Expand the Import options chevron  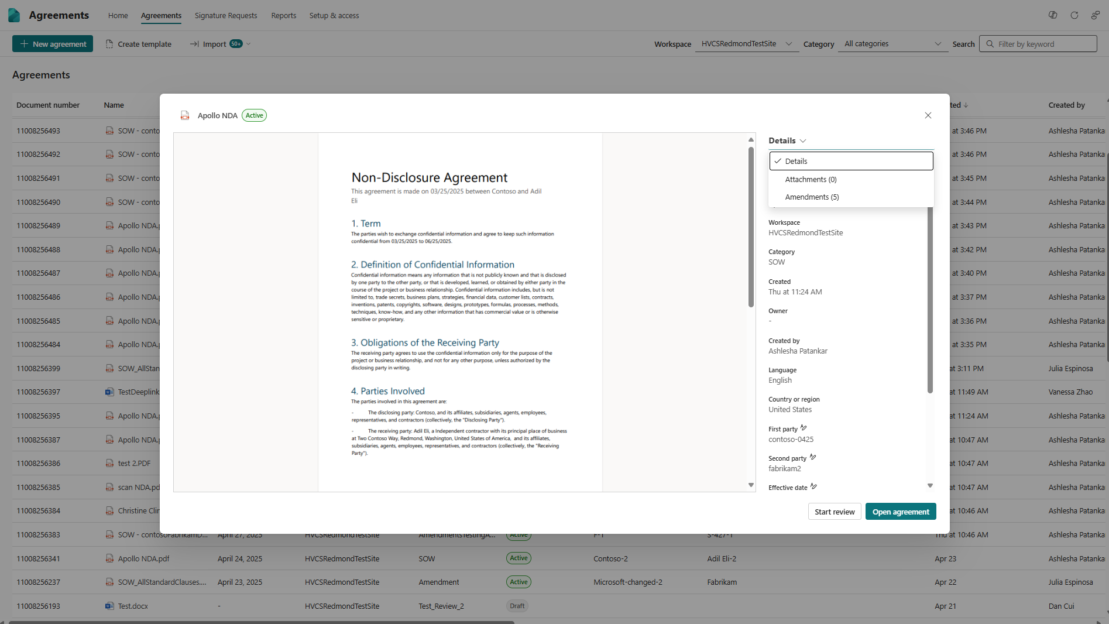[249, 44]
